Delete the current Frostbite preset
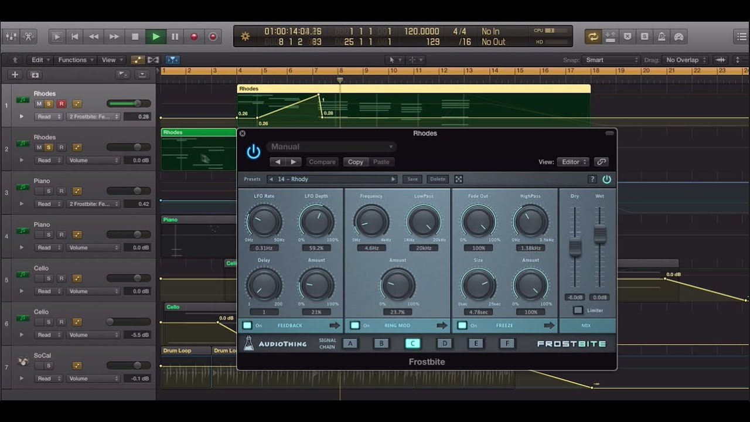This screenshot has width=750, height=422. [438, 179]
